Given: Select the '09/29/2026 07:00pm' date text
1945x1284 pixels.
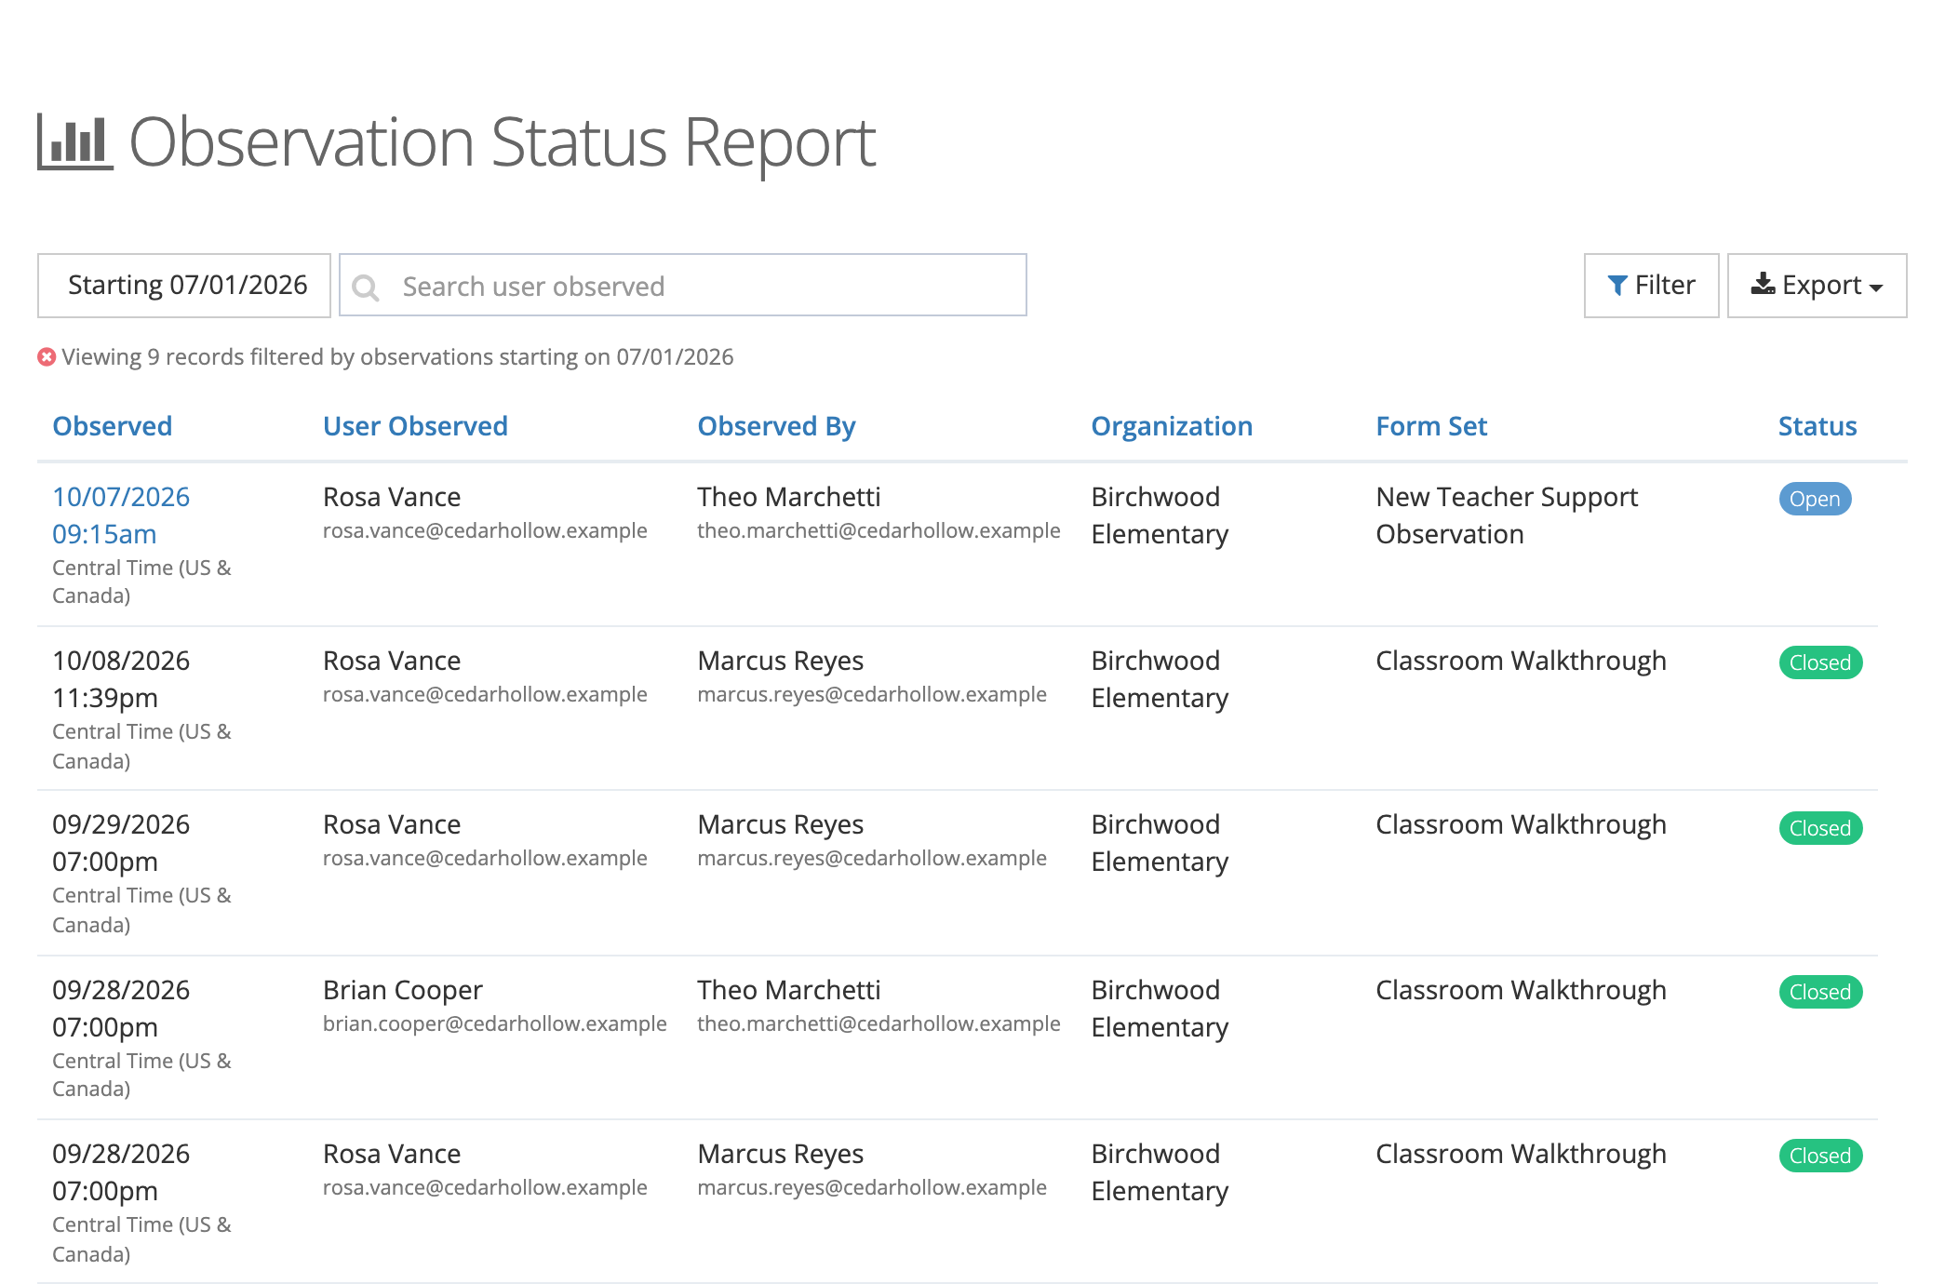Looking at the screenshot, I should 121,843.
